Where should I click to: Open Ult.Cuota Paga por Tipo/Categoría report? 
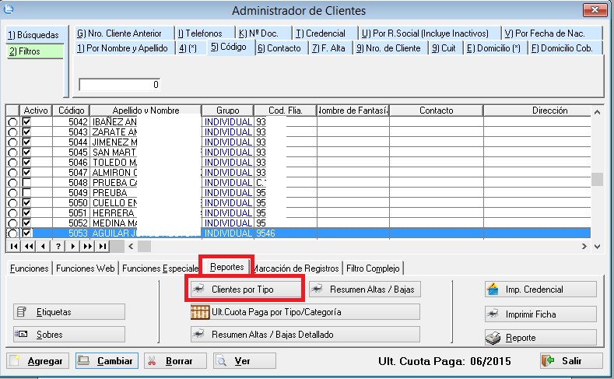coord(304,312)
